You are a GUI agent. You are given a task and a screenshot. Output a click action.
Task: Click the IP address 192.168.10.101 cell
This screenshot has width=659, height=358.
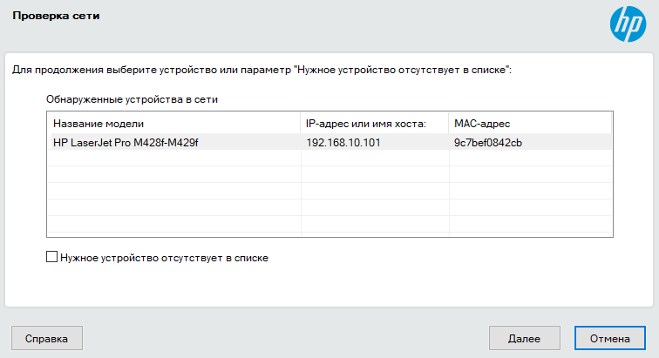click(x=344, y=142)
